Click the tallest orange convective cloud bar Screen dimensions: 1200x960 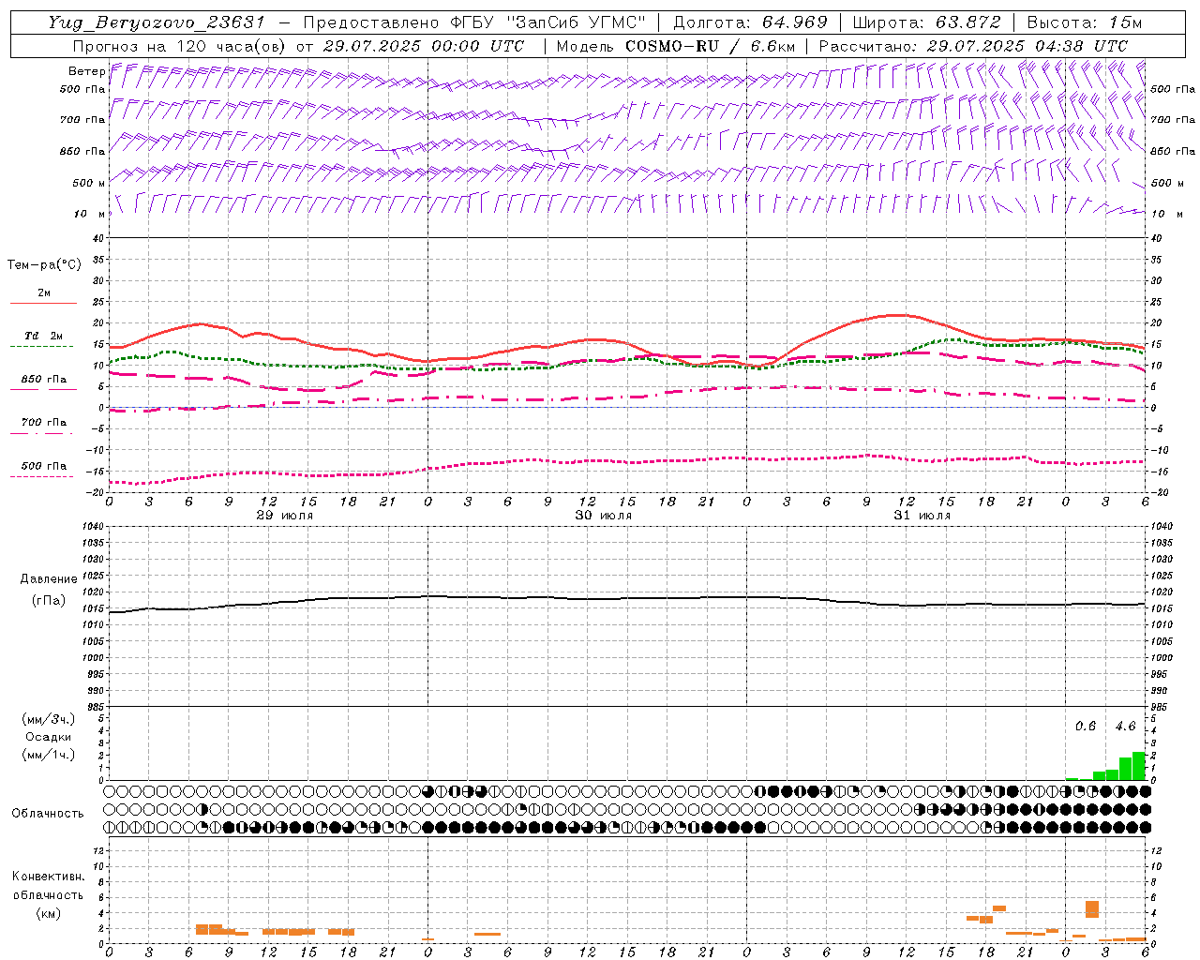pos(1092,909)
